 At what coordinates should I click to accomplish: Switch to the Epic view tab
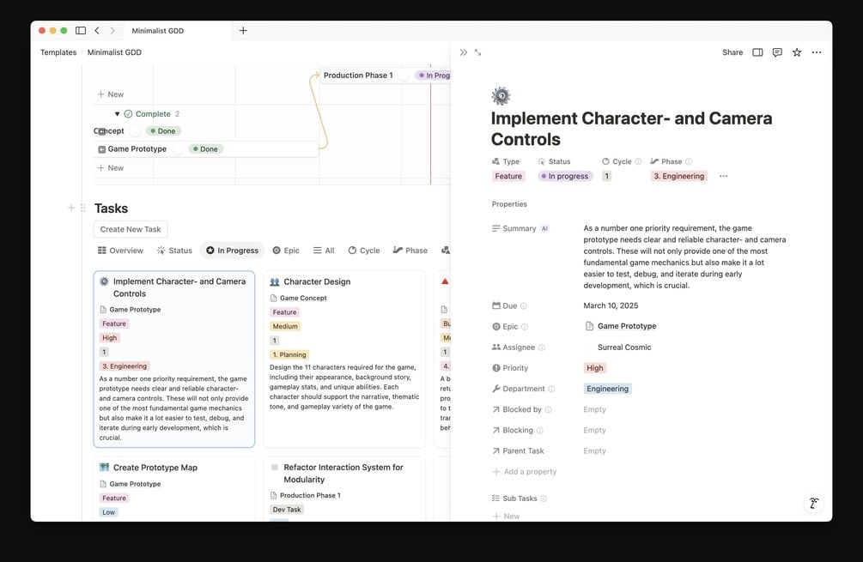coord(286,251)
